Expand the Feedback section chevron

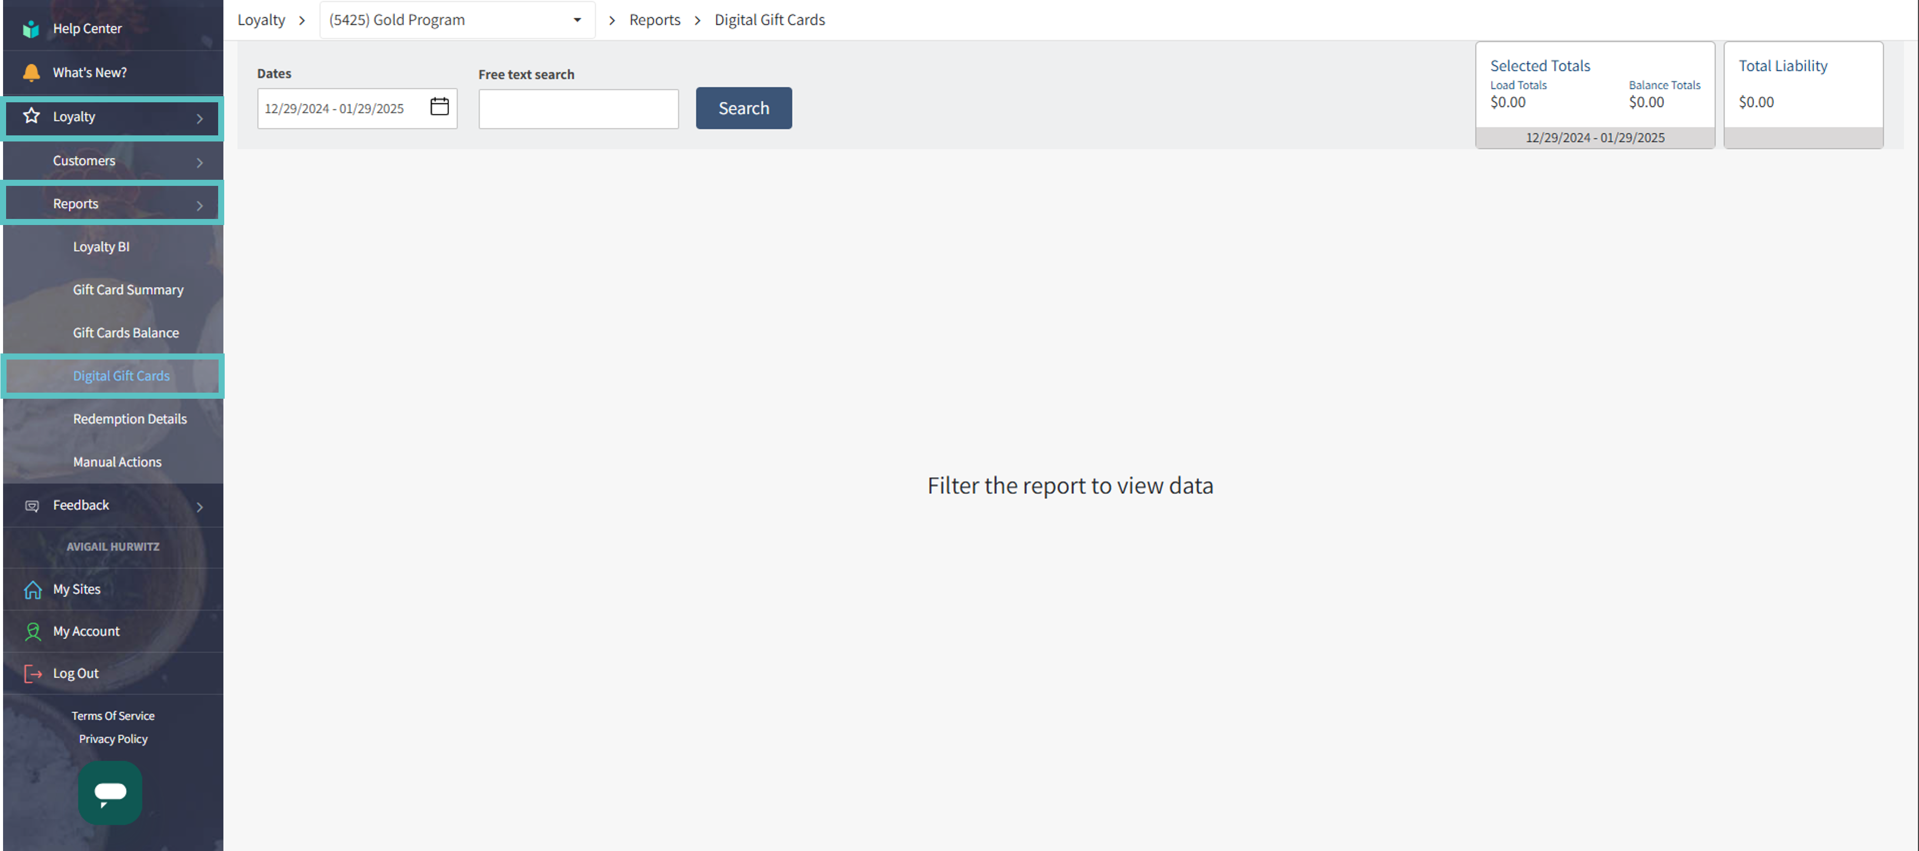[199, 506]
